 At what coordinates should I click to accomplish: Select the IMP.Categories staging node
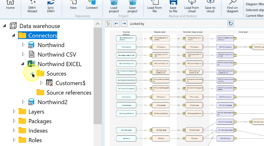pos(161,47)
